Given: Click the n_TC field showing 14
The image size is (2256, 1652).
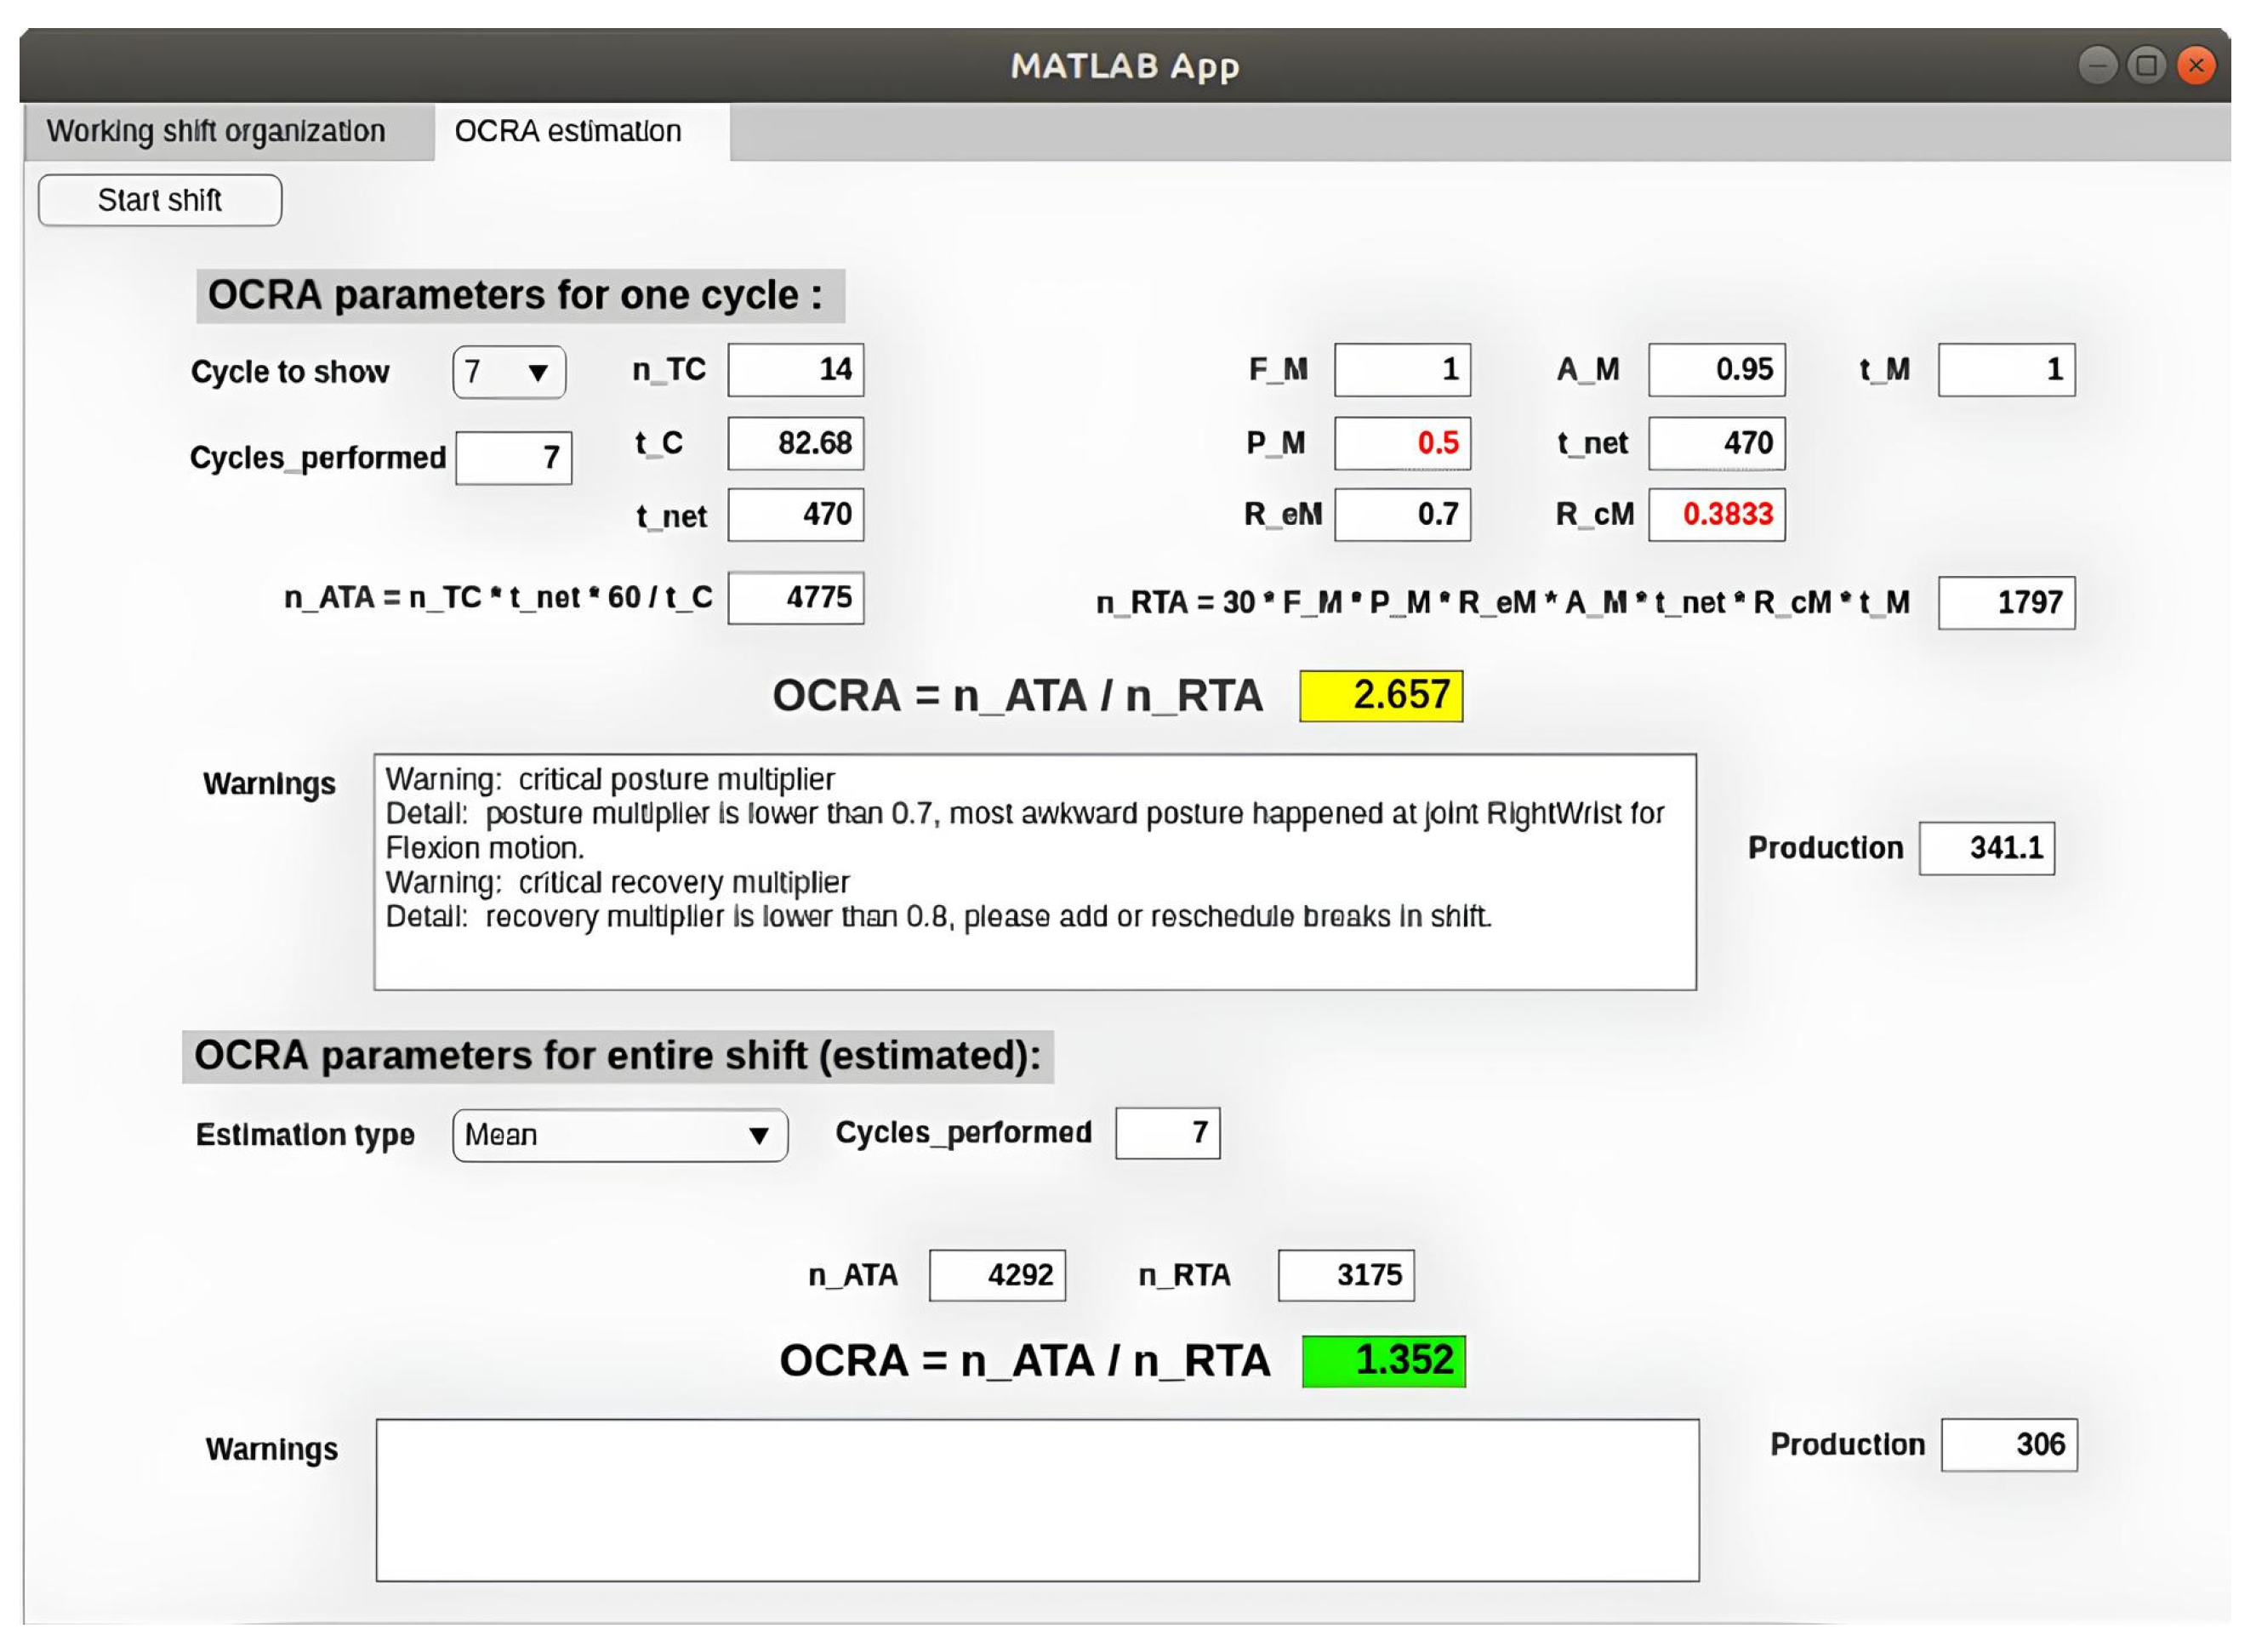Looking at the screenshot, I should click(x=796, y=370).
